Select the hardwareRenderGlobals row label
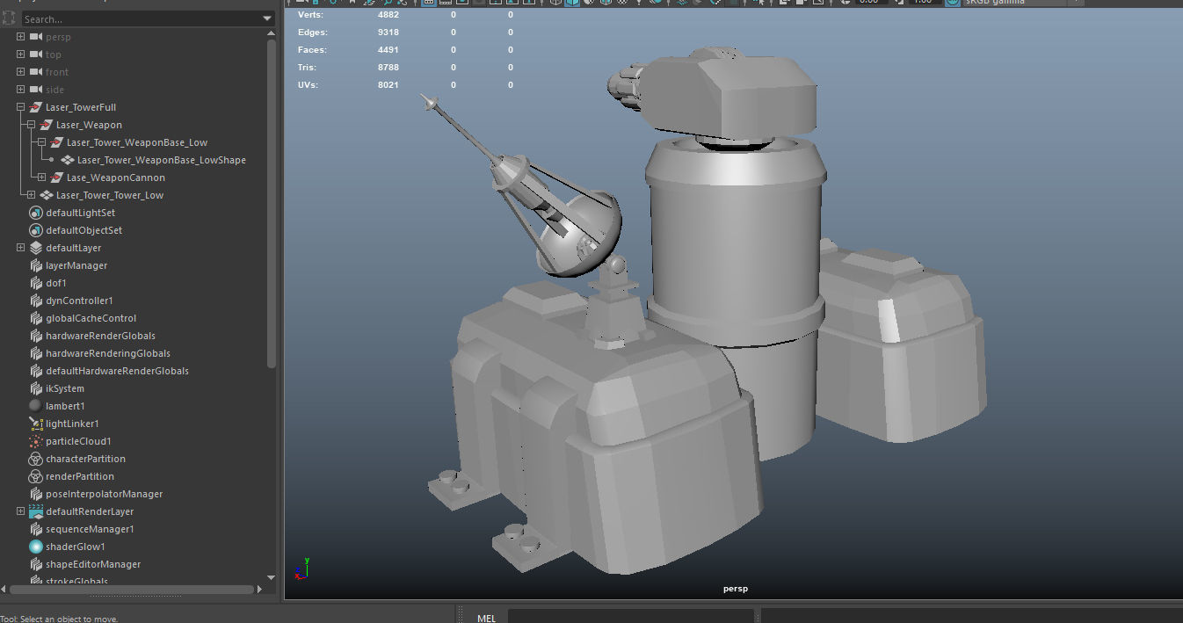 [101, 336]
